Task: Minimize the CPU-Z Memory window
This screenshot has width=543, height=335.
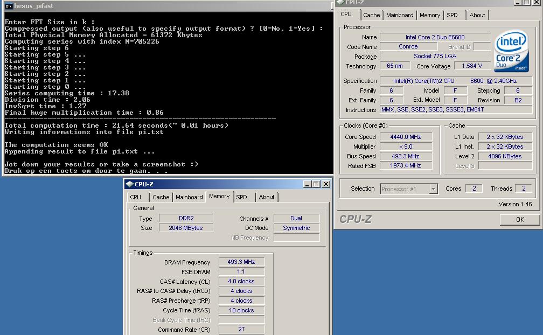Action: [x=307, y=184]
